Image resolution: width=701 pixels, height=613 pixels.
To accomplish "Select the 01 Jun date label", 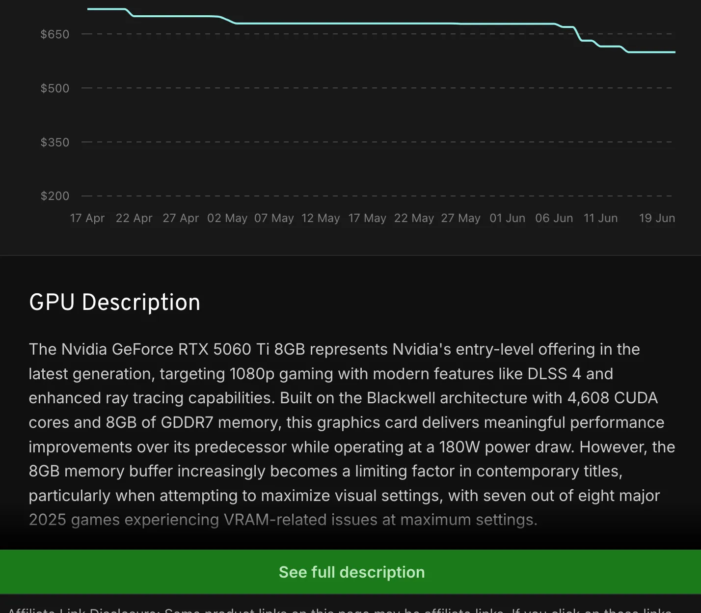I will click(x=507, y=218).
